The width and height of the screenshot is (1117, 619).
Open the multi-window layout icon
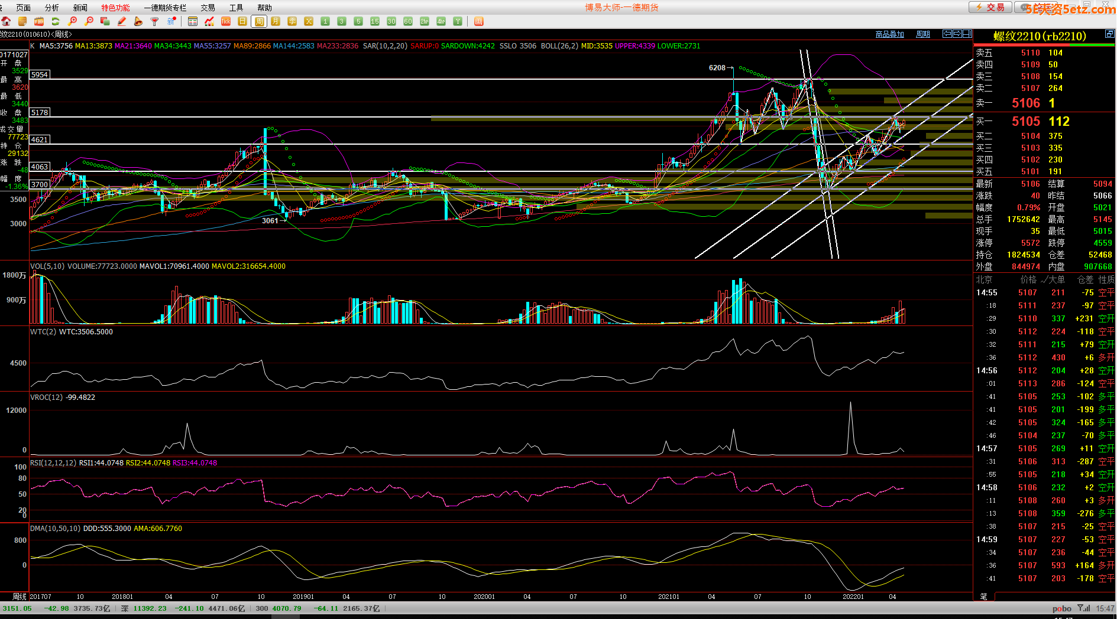pos(105,21)
